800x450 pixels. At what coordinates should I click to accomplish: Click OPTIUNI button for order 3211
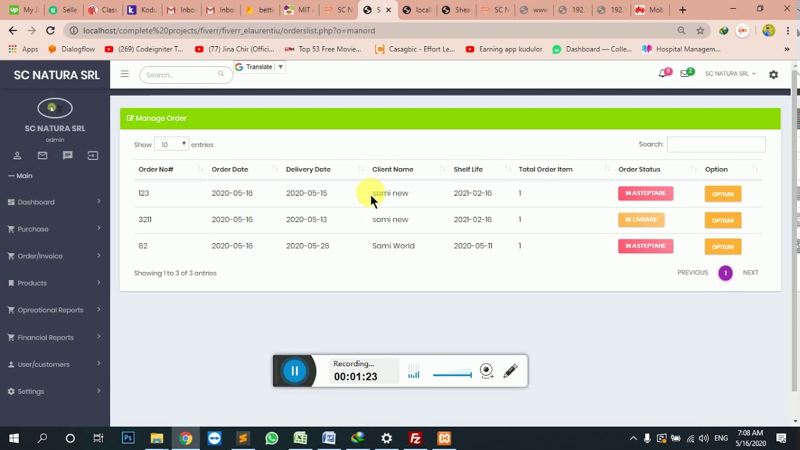pos(723,220)
